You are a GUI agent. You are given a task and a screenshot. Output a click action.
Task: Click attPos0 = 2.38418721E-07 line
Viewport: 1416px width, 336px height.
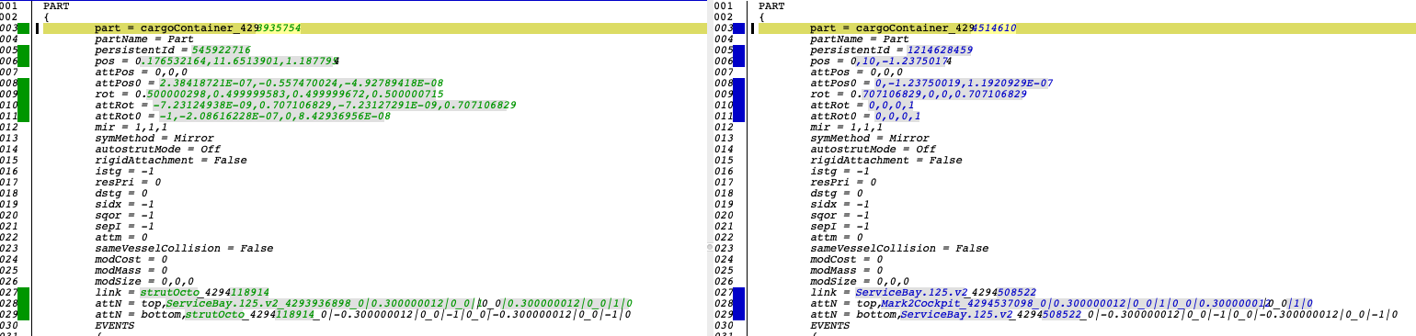(x=268, y=83)
